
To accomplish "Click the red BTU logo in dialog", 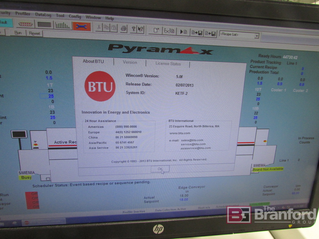I will coord(100,86).
